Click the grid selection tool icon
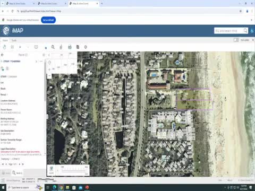 pos(12,47)
